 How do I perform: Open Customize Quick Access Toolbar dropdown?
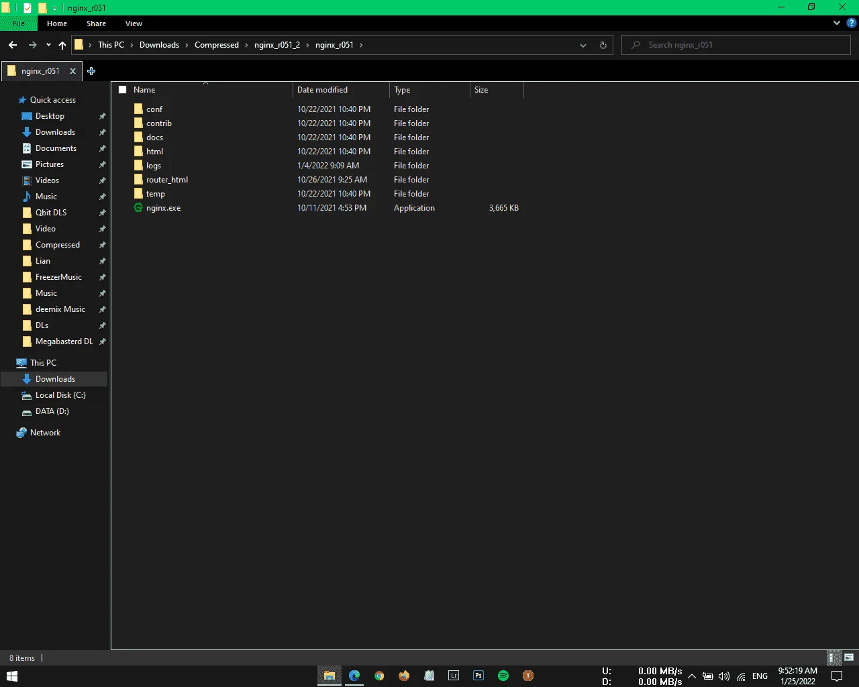(x=55, y=8)
